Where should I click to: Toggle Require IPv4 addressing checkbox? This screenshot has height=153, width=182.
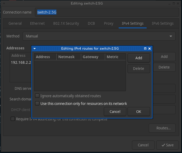coord(13,119)
